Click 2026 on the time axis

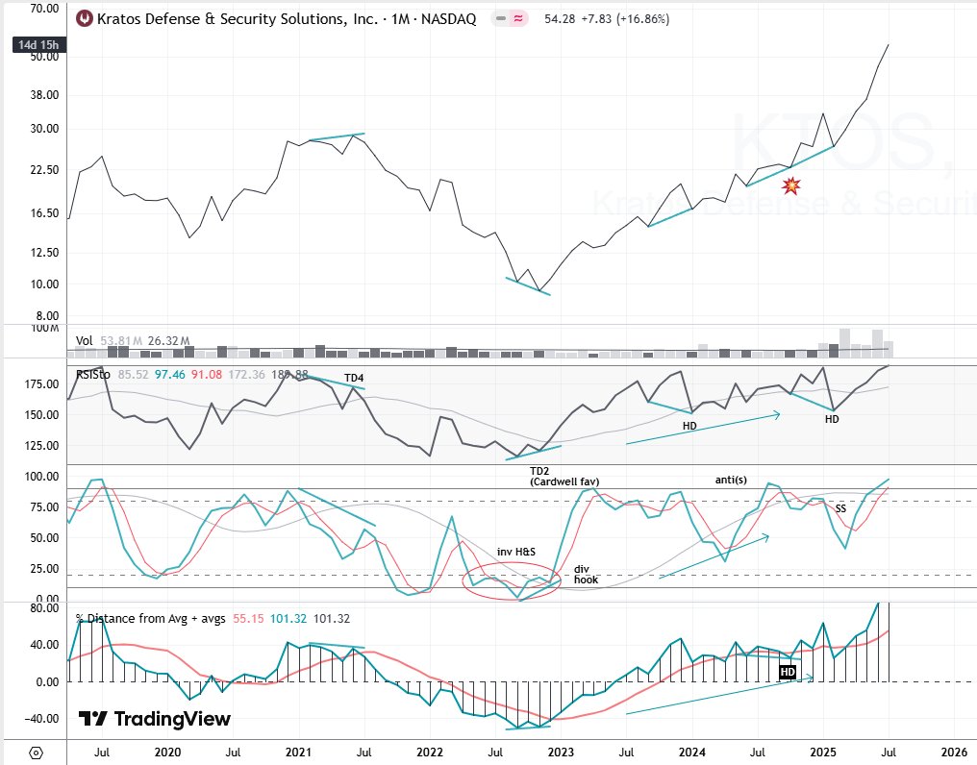954,752
